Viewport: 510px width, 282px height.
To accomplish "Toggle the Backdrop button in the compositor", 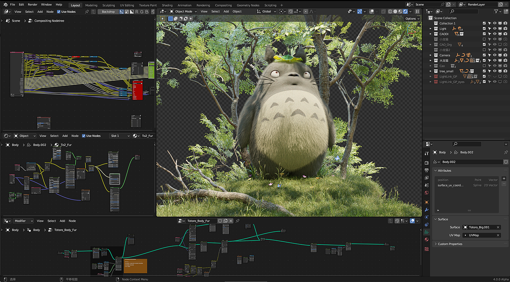I will 108,12.
